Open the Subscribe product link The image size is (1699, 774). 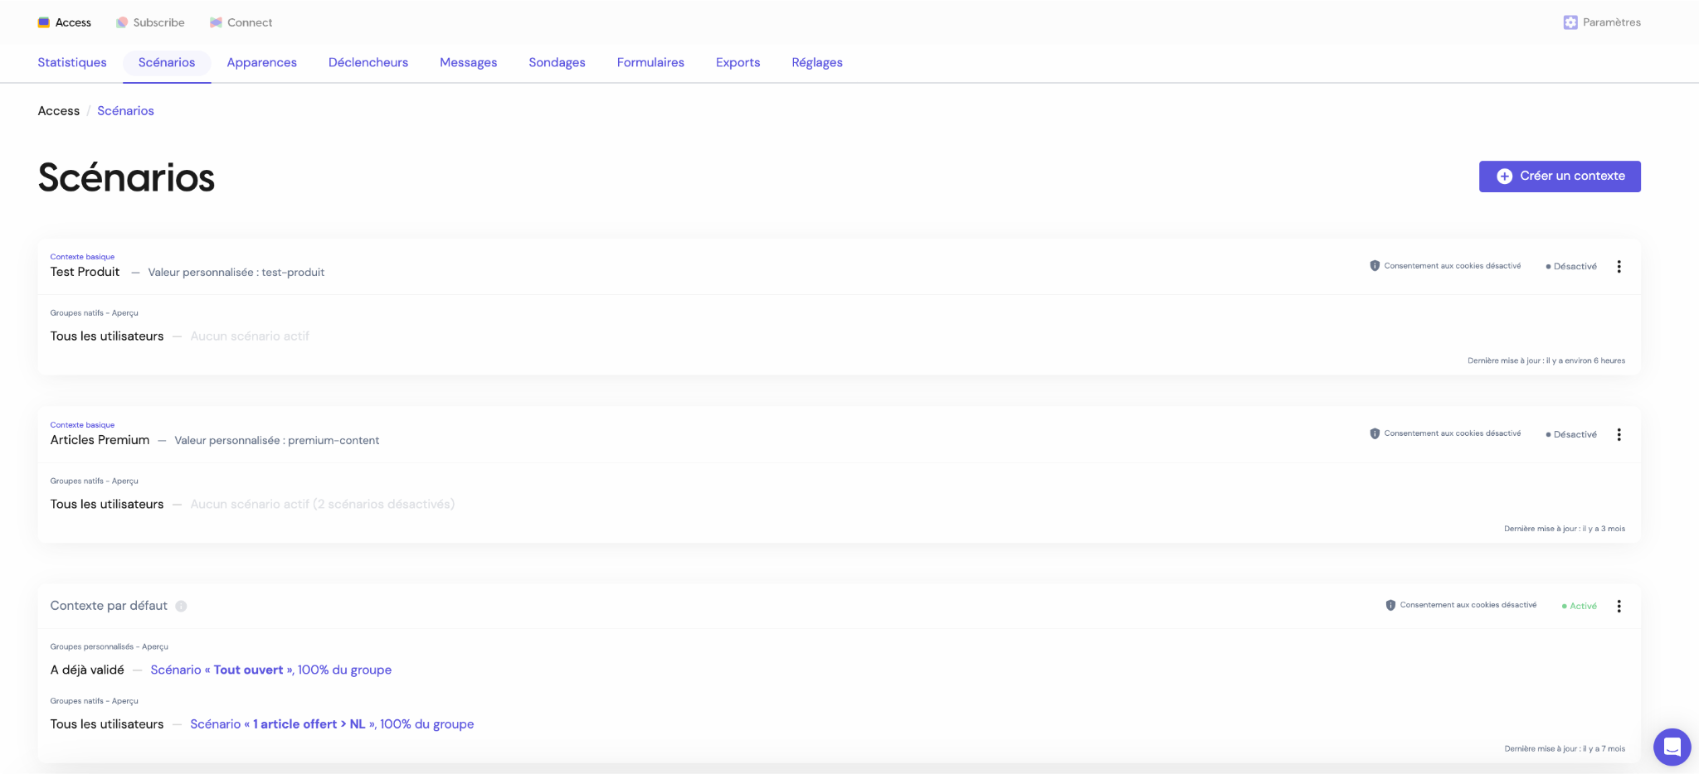click(x=150, y=22)
